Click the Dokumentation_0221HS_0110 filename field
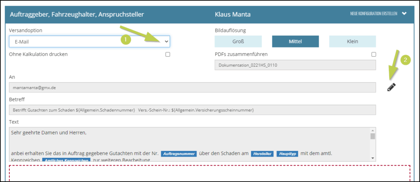420x182 pixels. pos(295,65)
